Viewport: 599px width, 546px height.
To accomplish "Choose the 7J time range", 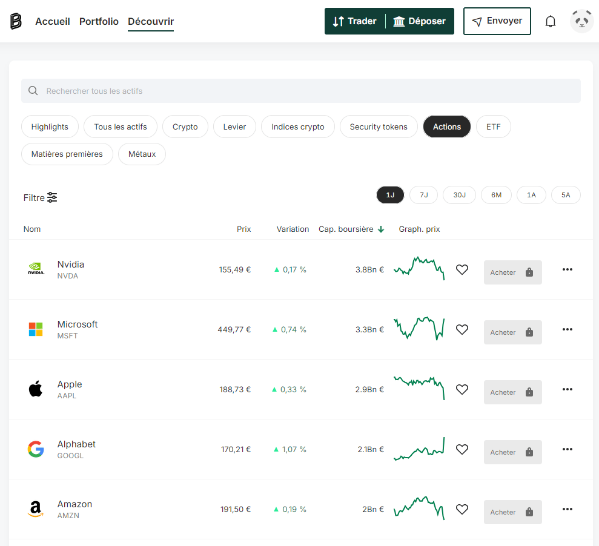I will [x=423, y=195].
